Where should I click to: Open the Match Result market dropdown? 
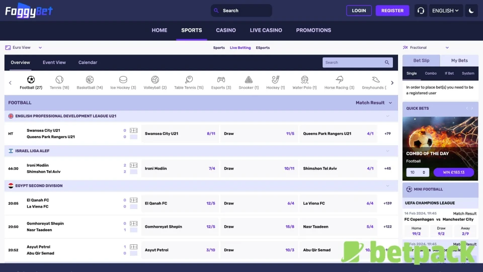(x=374, y=103)
